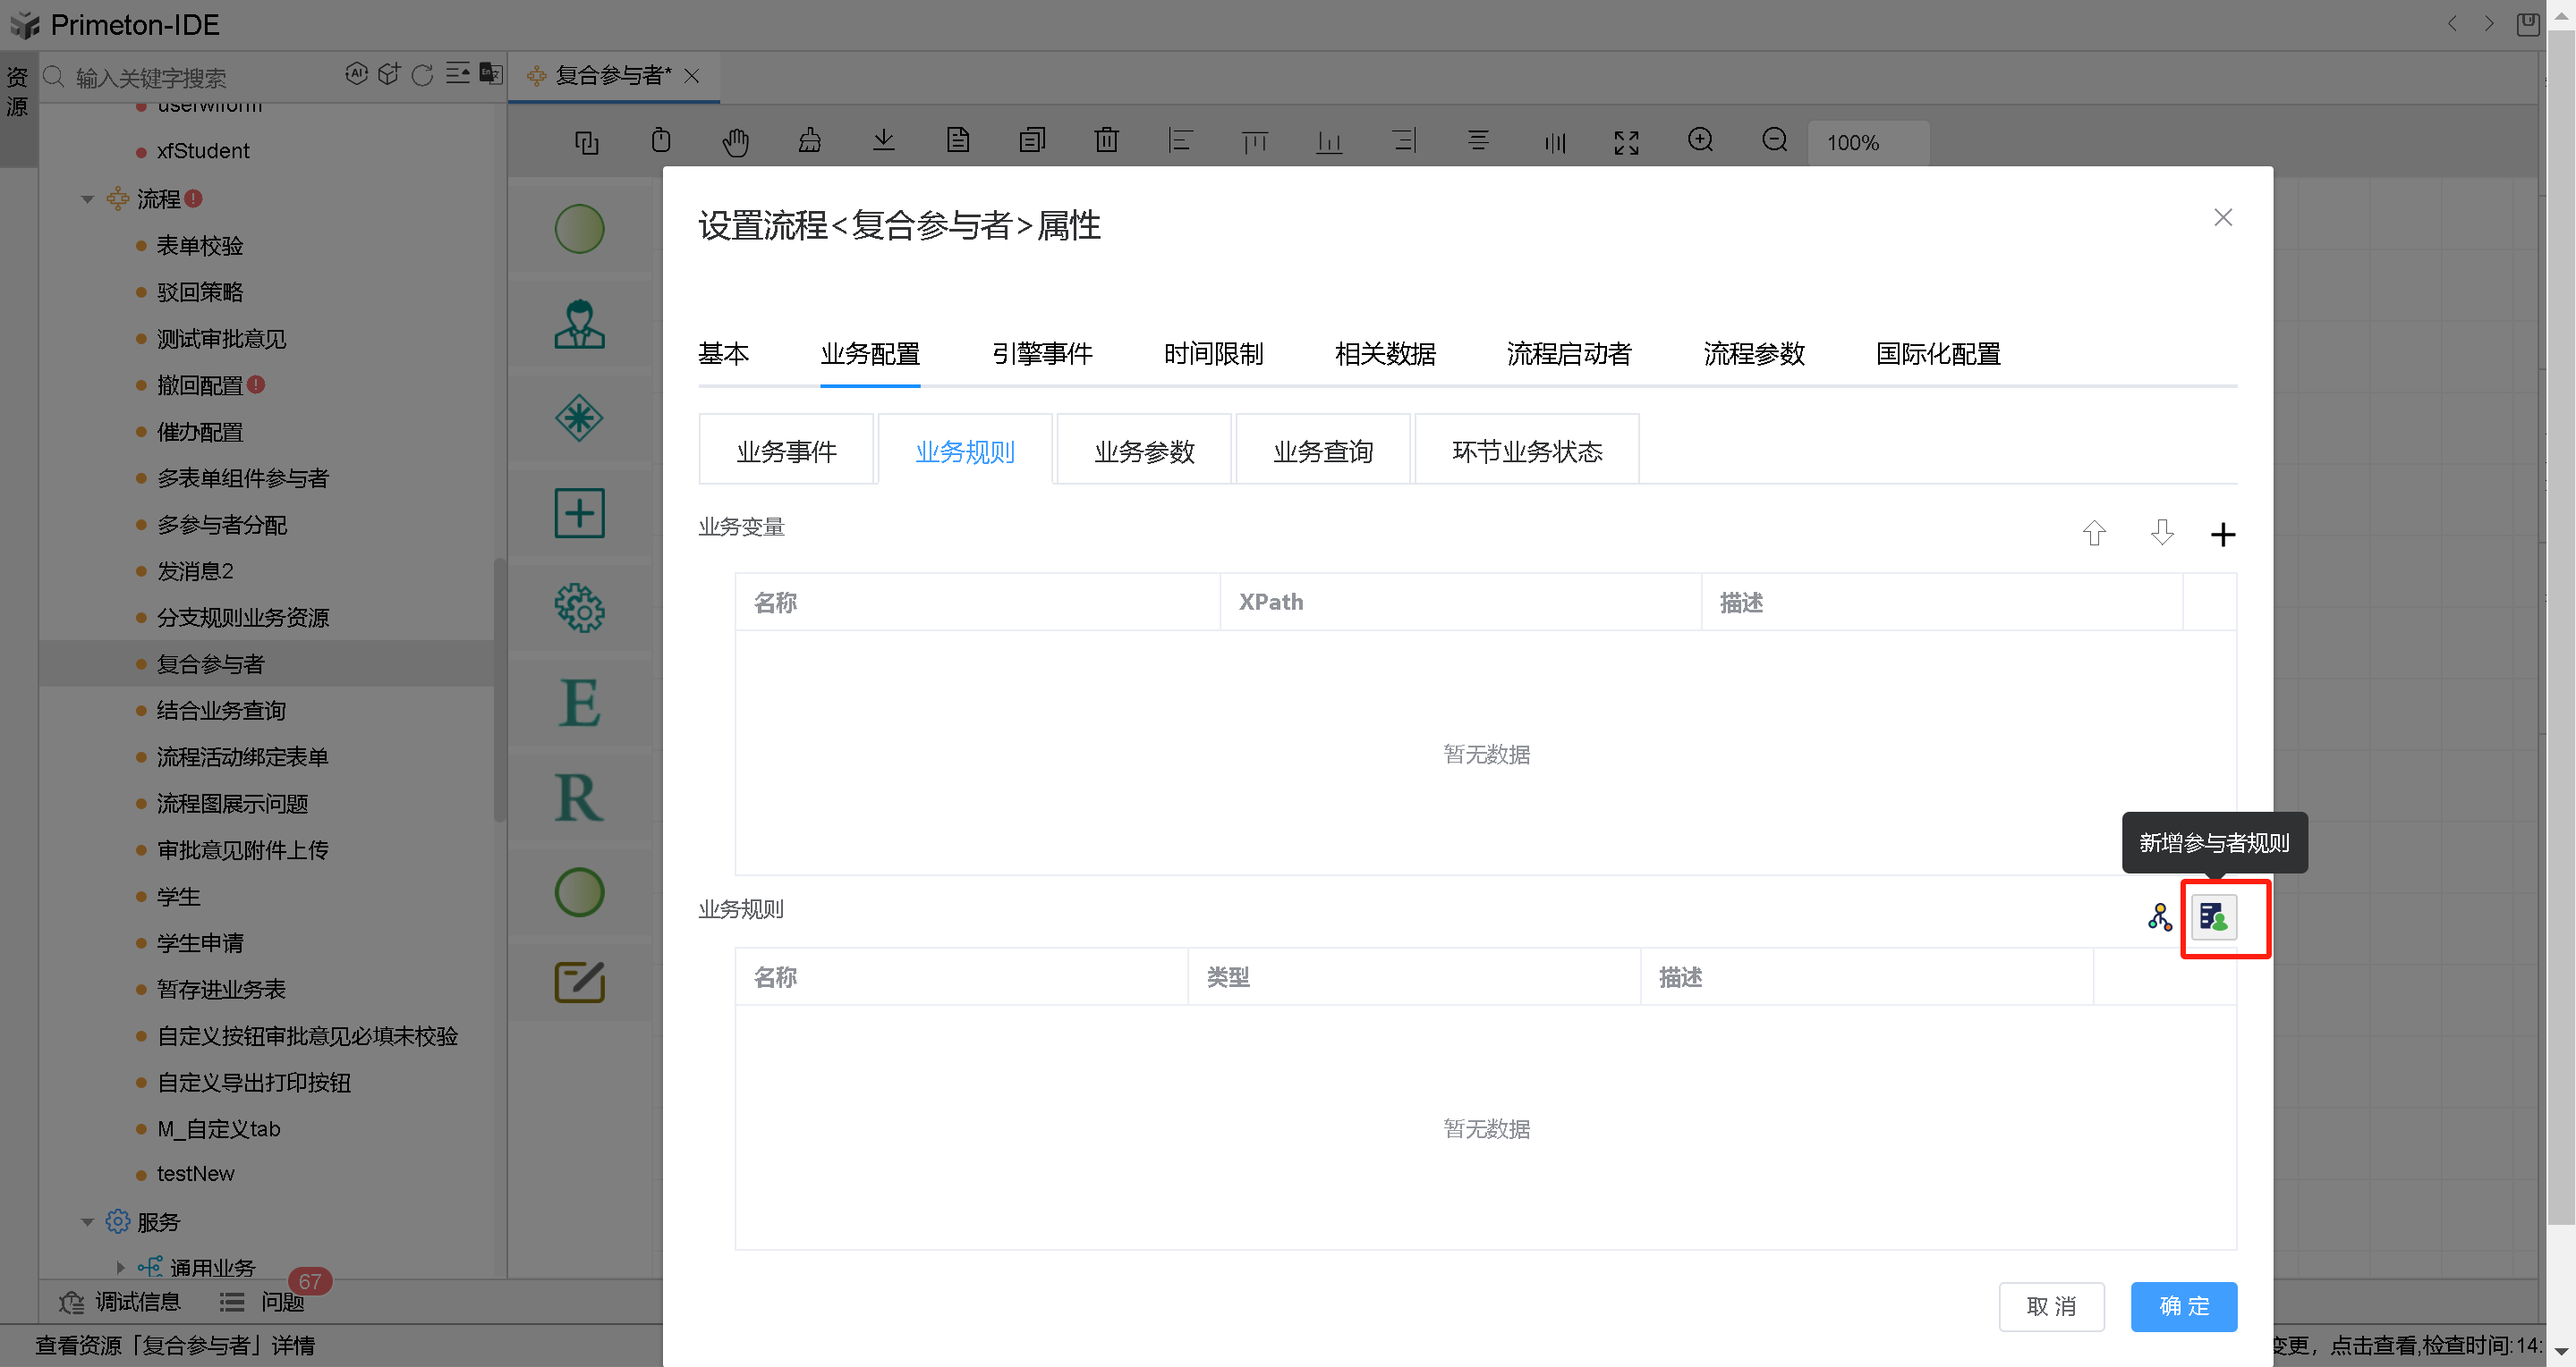The width and height of the screenshot is (2576, 1367).
Task: Collapse the 流程 tree node
Action: click(88, 198)
